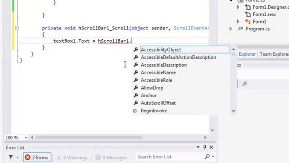The width and height of the screenshot is (289, 163).
Task: Click the hScrollBar1 code text in editor
Action: (x=113, y=41)
